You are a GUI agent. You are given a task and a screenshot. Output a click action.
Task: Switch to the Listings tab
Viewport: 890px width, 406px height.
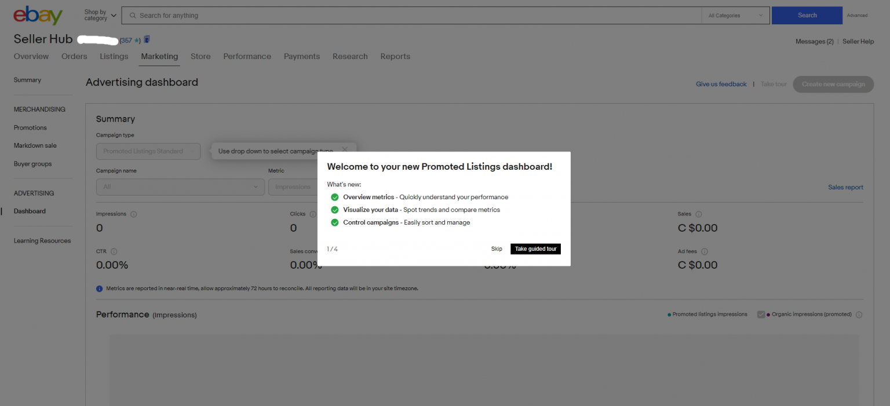pyautogui.click(x=114, y=56)
